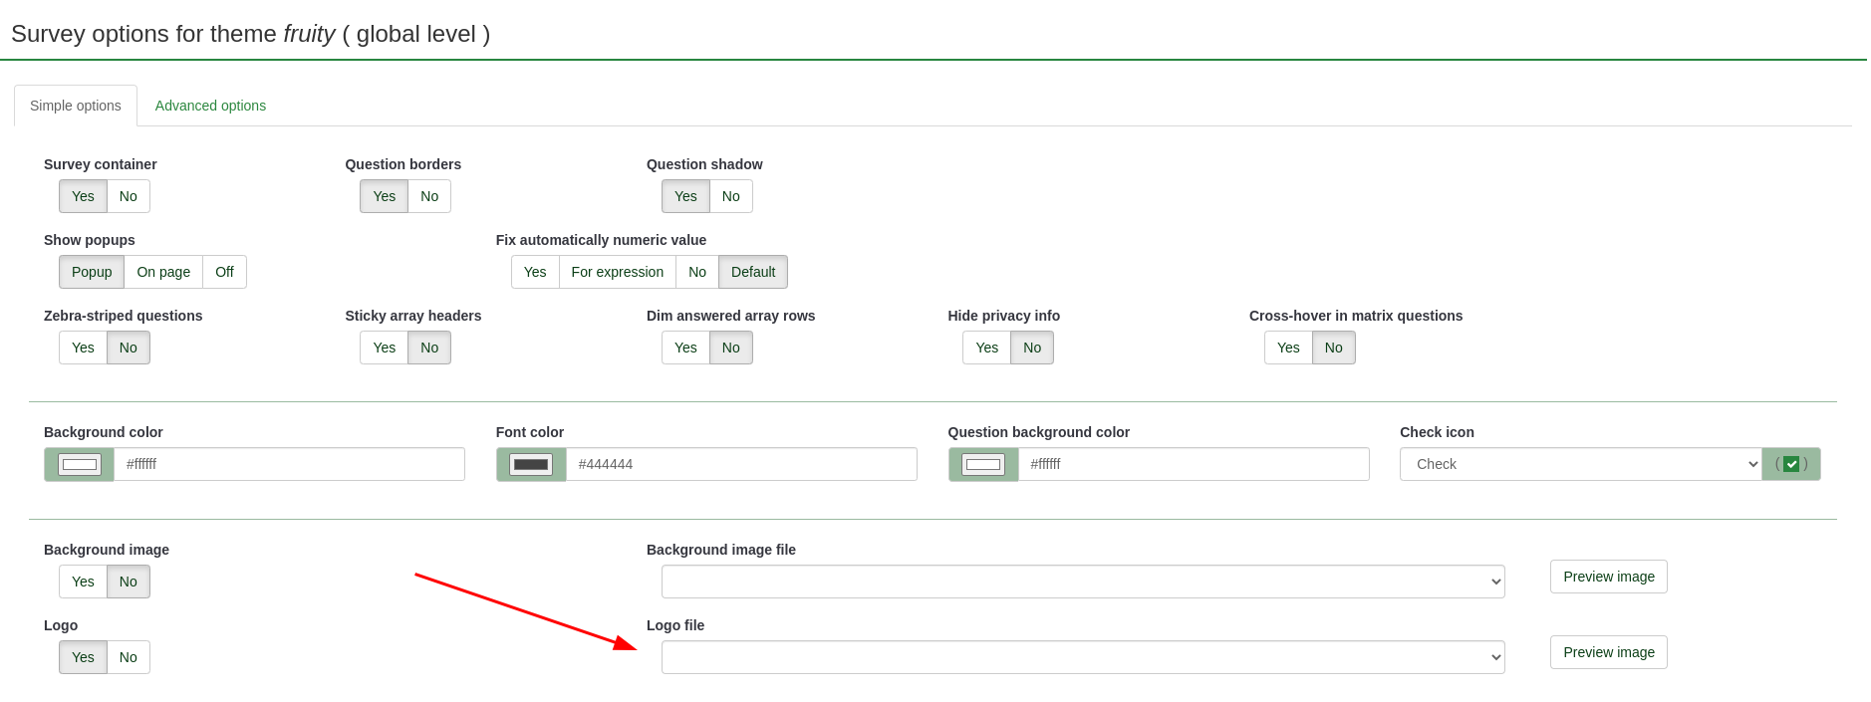
Task: Expand the Check icon dropdown
Action: click(1580, 464)
